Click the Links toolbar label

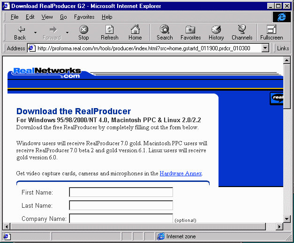[x=283, y=48]
